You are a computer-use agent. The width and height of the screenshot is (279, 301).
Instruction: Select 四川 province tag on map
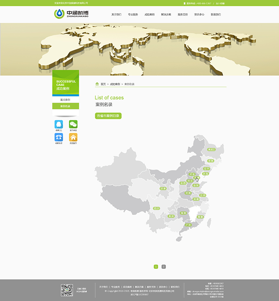(156, 208)
